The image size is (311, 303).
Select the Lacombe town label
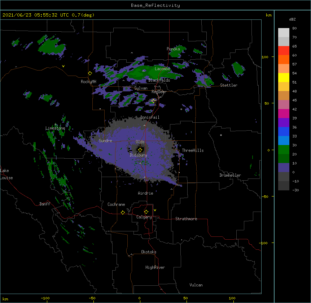[x=162, y=69]
